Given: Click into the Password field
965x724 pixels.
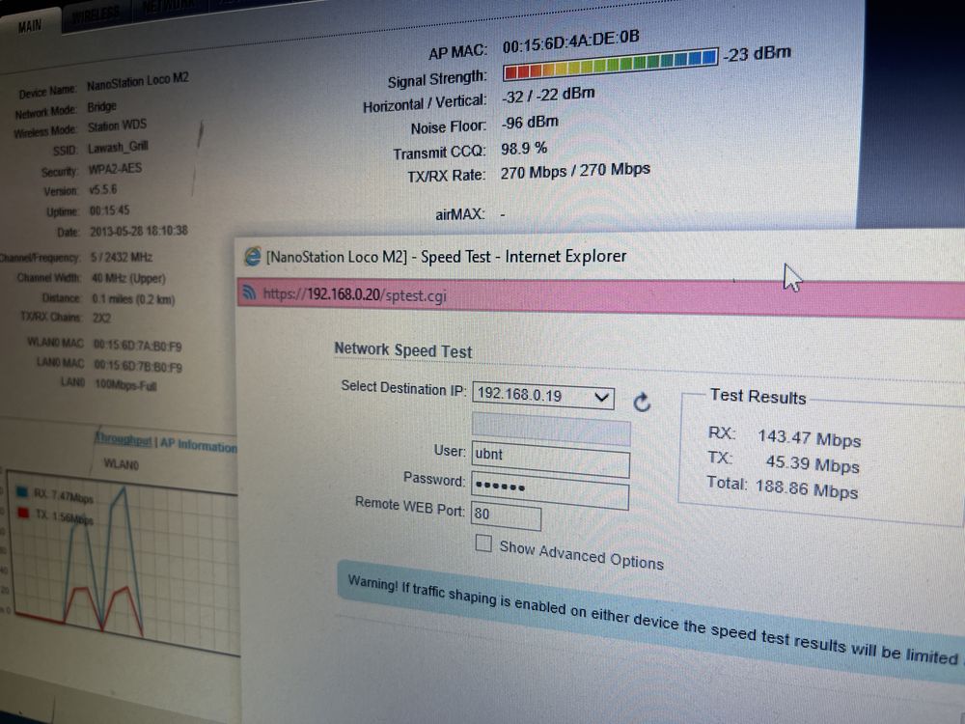Looking at the screenshot, I should pyautogui.click(x=550, y=489).
